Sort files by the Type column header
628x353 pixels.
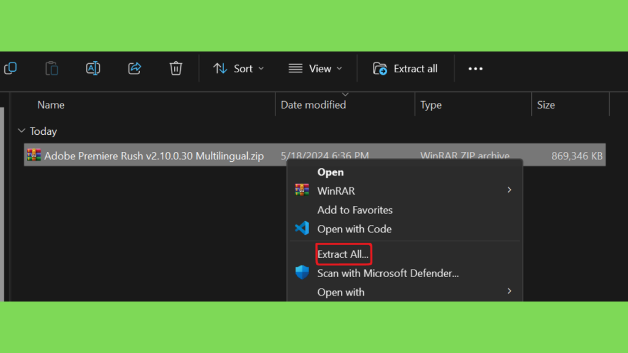point(431,105)
